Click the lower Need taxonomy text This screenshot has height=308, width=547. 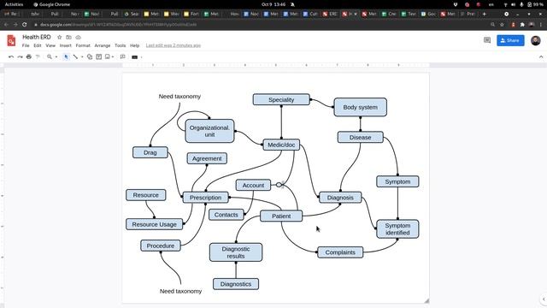click(180, 291)
